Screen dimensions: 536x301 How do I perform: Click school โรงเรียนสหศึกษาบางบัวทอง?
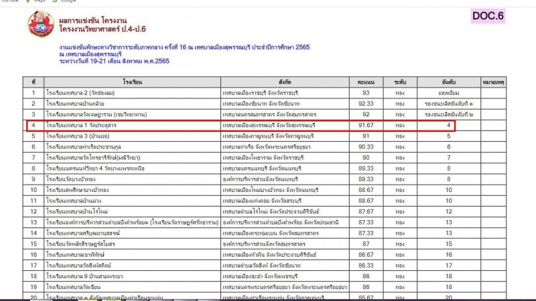[x=78, y=190]
